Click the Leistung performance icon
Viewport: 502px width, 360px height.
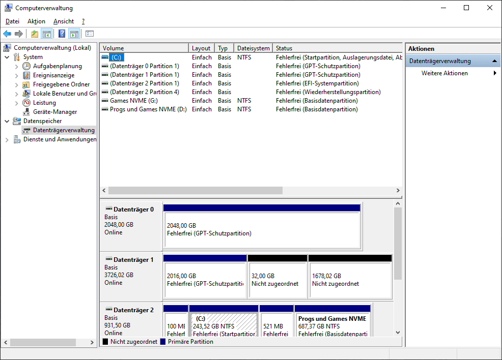pyautogui.click(x=26, y=103)
